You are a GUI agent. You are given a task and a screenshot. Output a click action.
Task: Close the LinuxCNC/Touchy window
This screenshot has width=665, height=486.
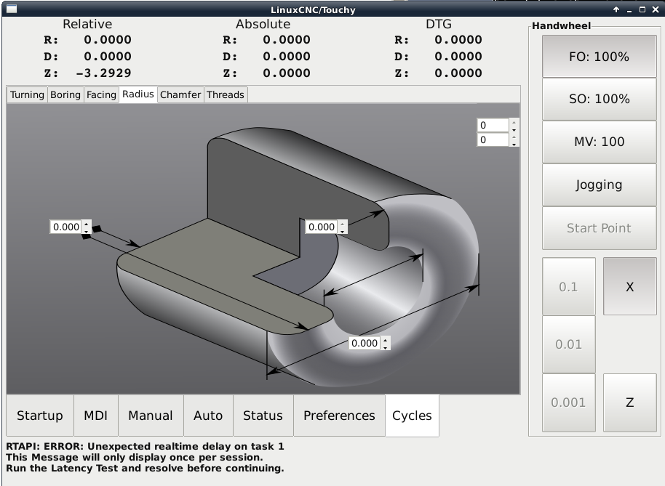[x=656, y=9]
